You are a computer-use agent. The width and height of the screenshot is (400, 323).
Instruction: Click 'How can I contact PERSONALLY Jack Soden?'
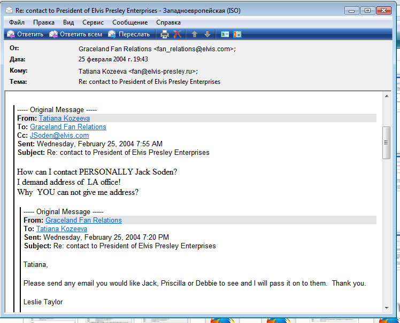point(97,172)
